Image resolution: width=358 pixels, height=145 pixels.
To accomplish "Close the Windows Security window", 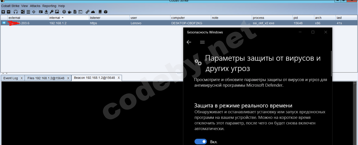I will pos(326,32).
